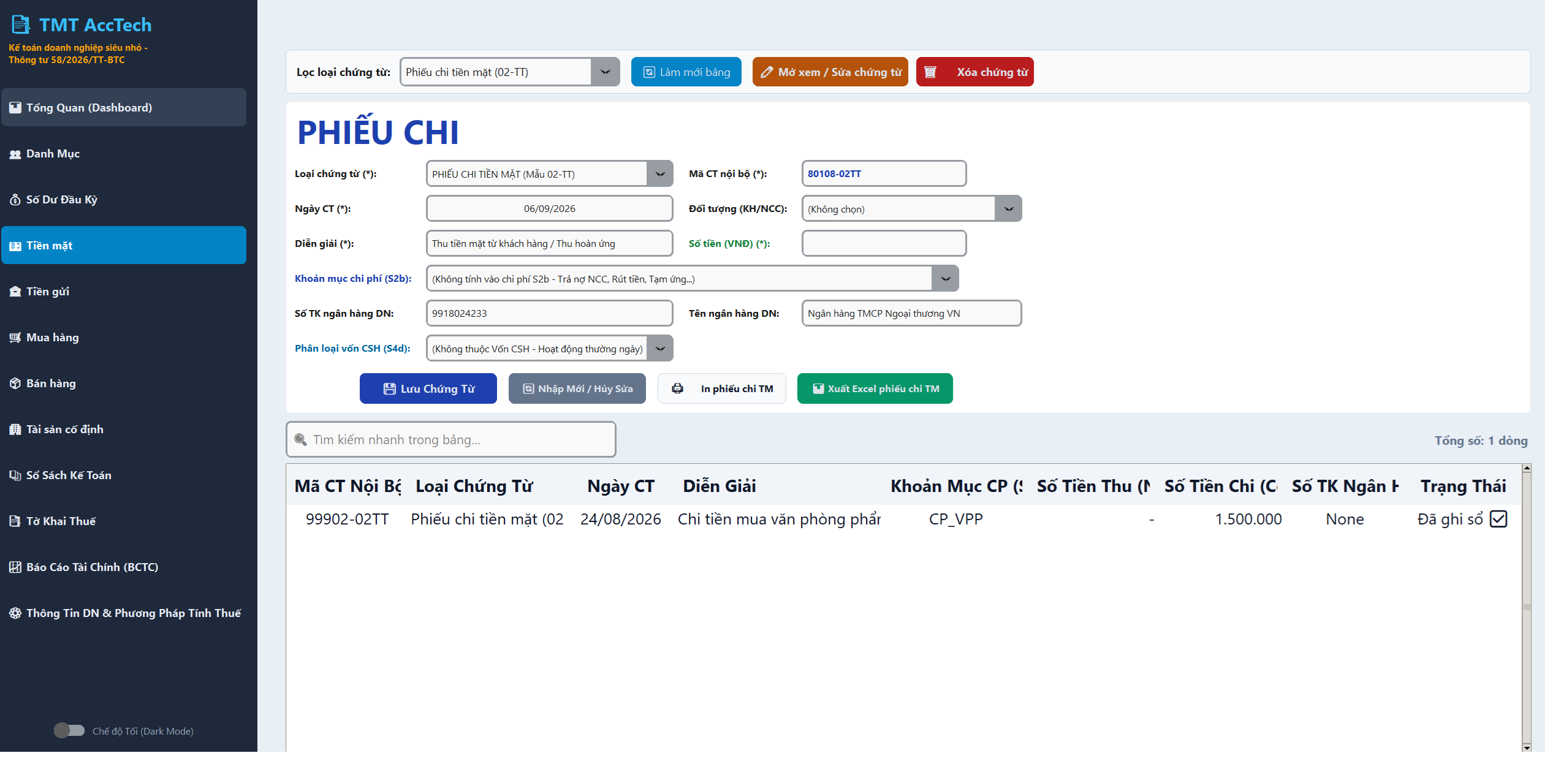Click the floppy disk icon on Lưu Chứng Từ
This screenshot has height=772, width=1545.
click(x=389, y=388)
